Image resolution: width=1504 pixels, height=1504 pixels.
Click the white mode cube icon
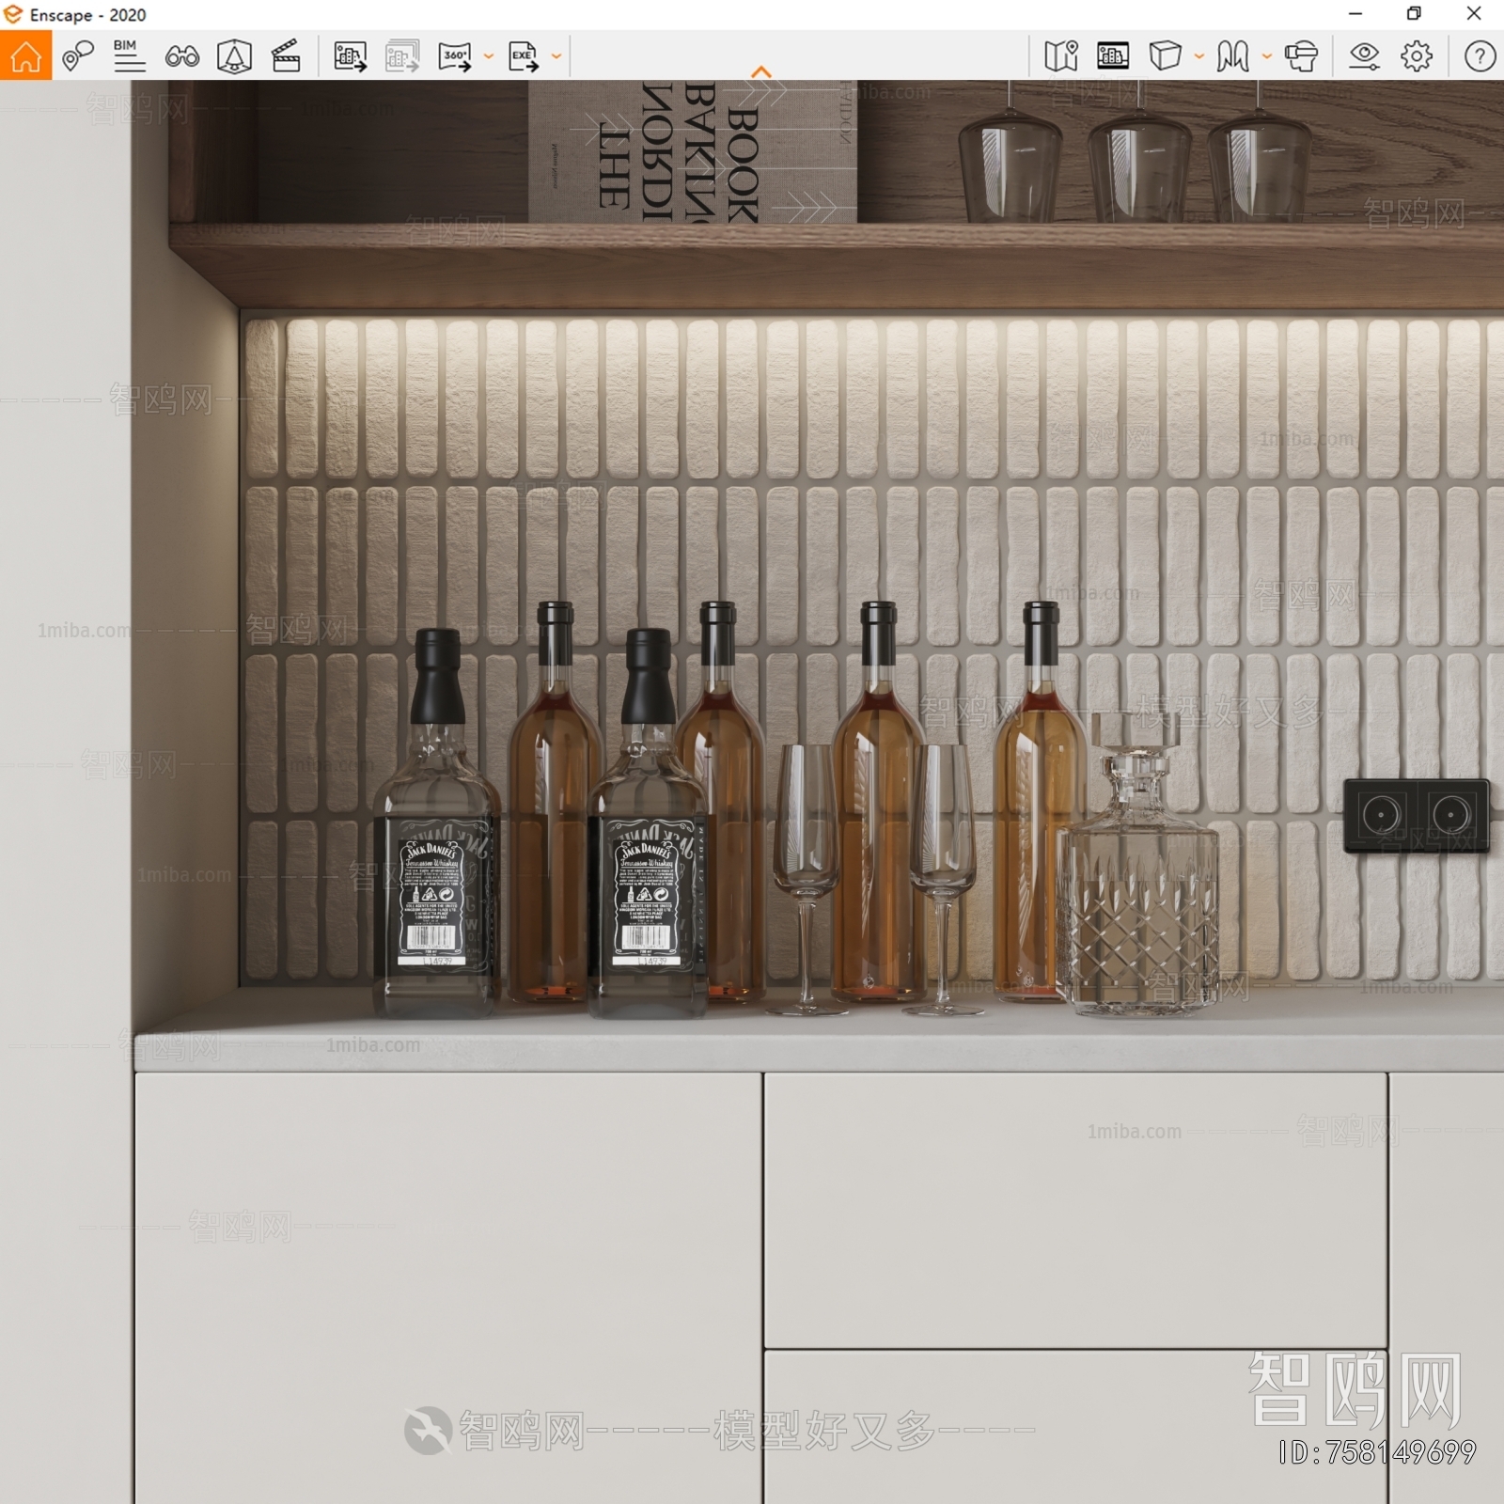(1165, 56)
